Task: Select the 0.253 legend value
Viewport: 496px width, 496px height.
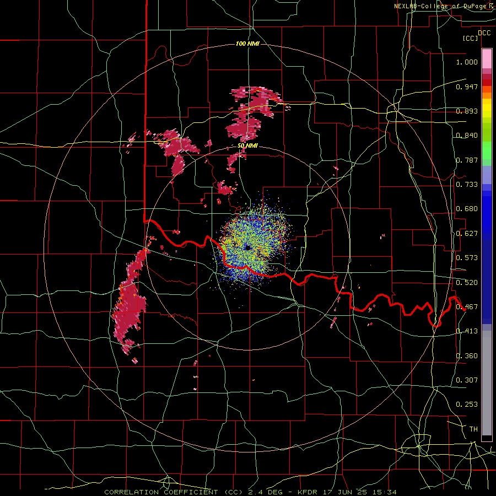Action: (467, 405)
